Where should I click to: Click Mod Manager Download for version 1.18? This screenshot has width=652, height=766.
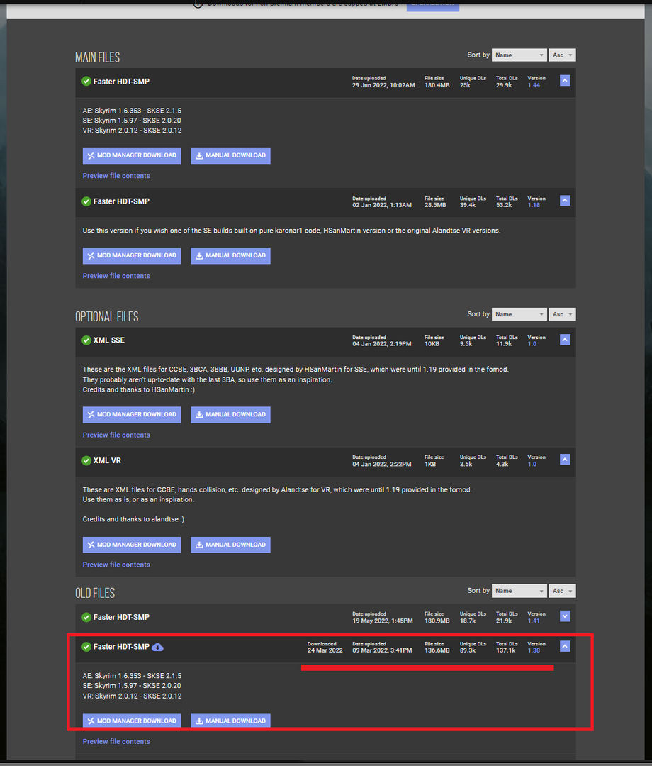click(132, 256)
